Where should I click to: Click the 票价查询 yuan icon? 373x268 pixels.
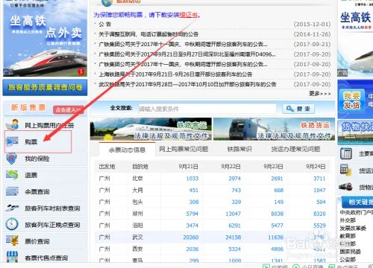click(x=12, y=240)
